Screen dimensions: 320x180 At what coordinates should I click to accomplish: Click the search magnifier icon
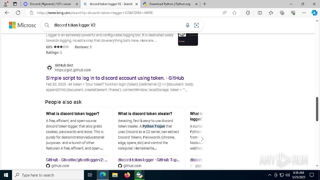(47, 25)
